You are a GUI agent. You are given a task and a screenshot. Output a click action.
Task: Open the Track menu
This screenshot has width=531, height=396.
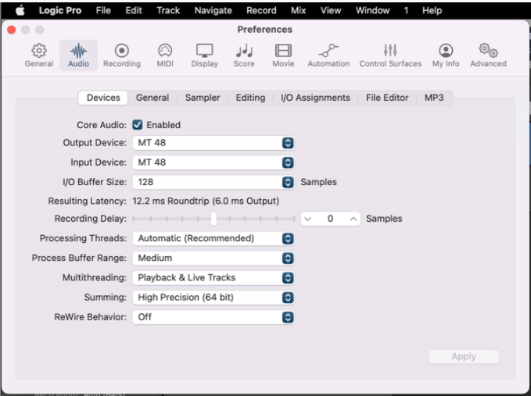coord(168,10)
